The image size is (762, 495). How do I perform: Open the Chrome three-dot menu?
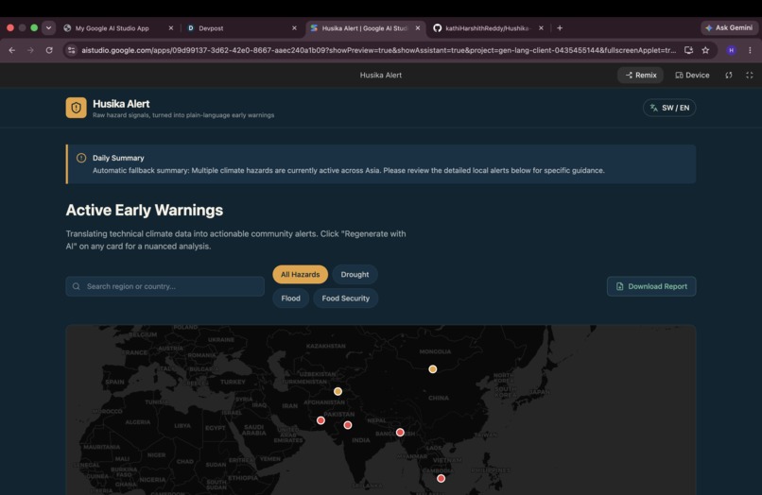750,50
